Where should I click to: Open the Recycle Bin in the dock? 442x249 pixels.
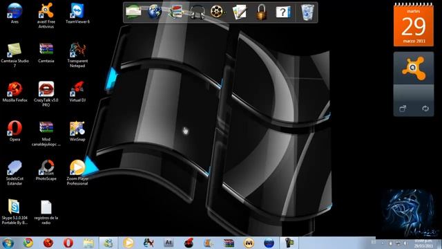pos(307,12)
